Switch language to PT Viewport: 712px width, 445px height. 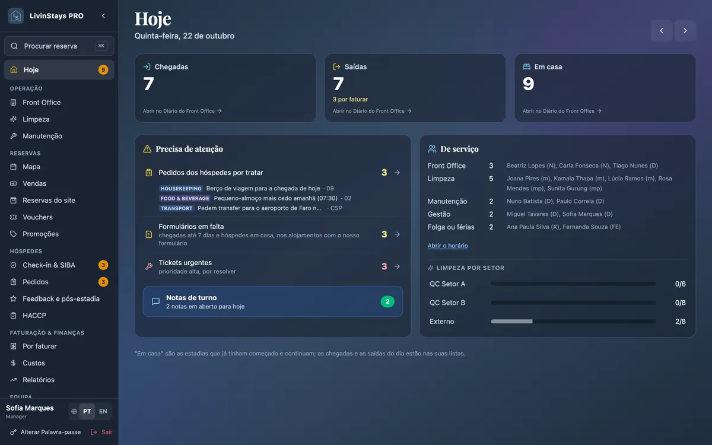87,411
